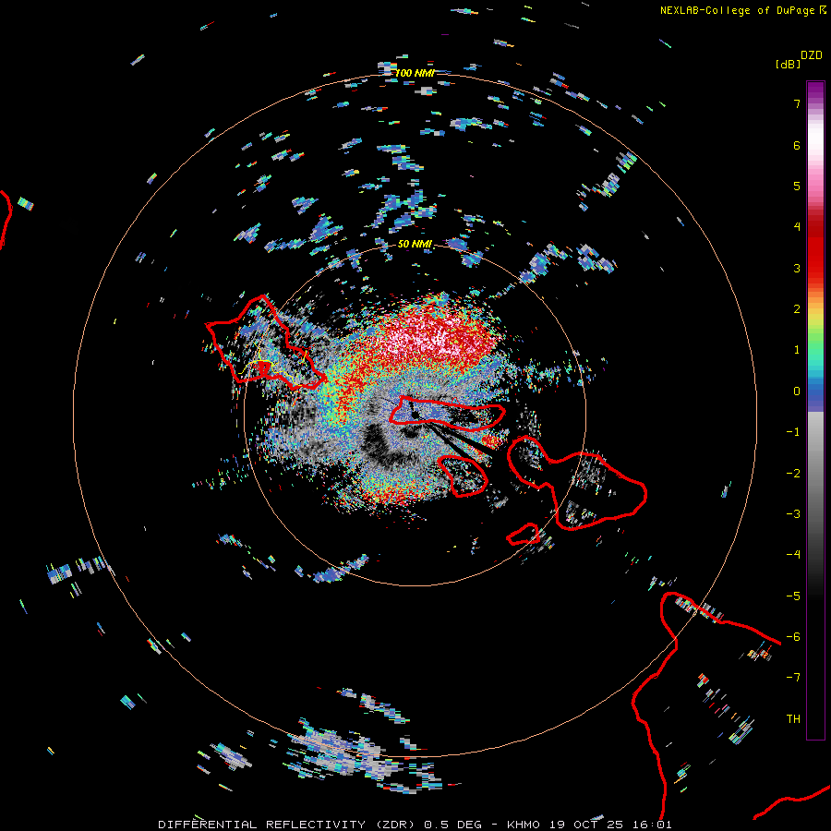Click the 6 value on the dB scale

point(797,145)
